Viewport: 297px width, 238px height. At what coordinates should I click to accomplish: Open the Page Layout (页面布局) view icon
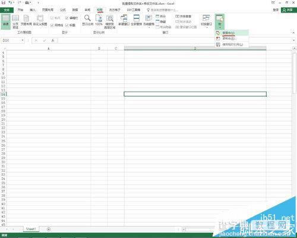(26, 20)
